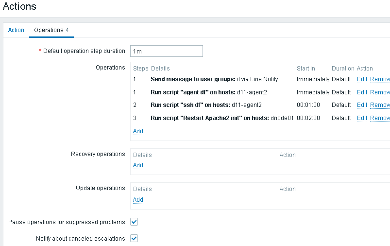The height and width of the screenshot is (246, 390).
Task: Remove the send message to user groups operation
Action: [380, 79]
